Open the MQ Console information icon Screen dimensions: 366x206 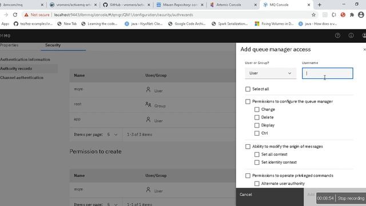(351, 35)
